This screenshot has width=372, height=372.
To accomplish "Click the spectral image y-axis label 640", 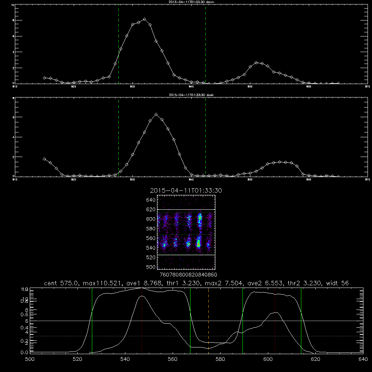I will point(151,200).
